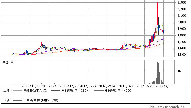Click the 2017/1/24 date axis label

88,86
